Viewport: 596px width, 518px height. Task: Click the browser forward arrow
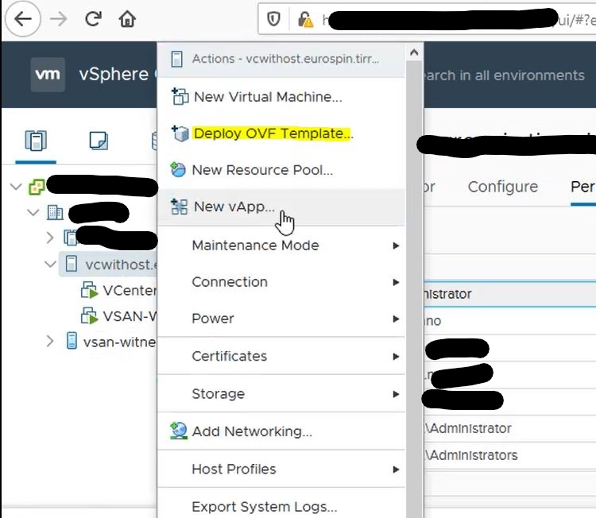(x=58, y=19)
